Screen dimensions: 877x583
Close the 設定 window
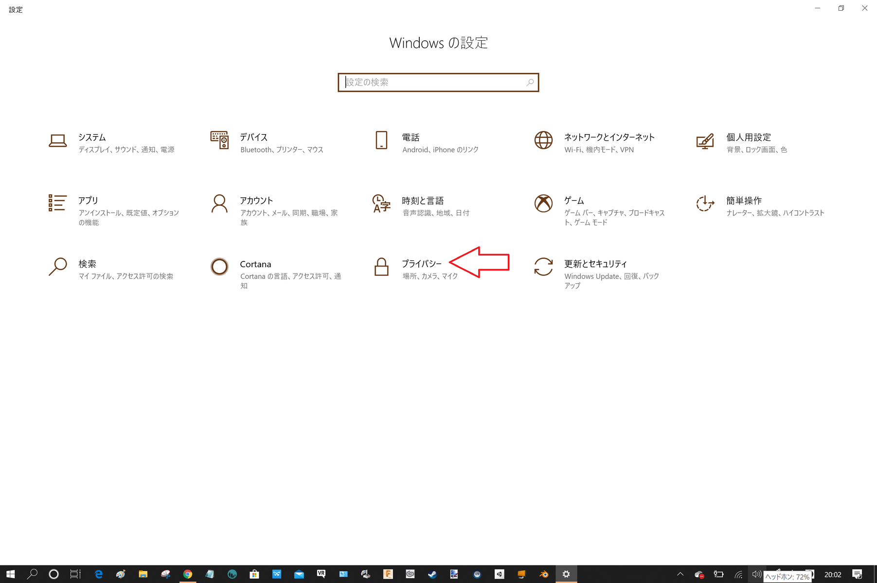[x=865, y=8]
